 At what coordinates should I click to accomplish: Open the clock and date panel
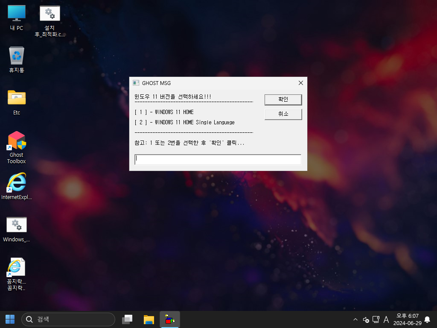point(407,319)
